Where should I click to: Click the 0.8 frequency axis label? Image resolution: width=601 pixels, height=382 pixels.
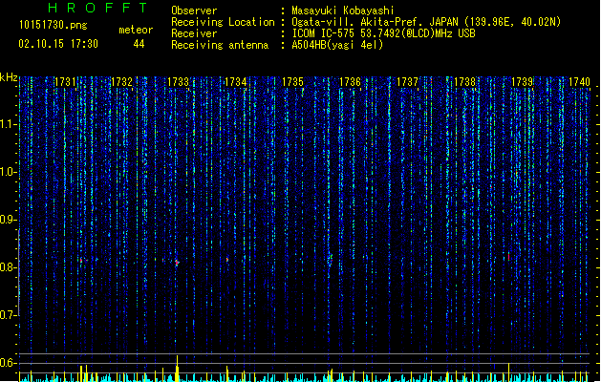pyautogui.click(x=9, y=267)
